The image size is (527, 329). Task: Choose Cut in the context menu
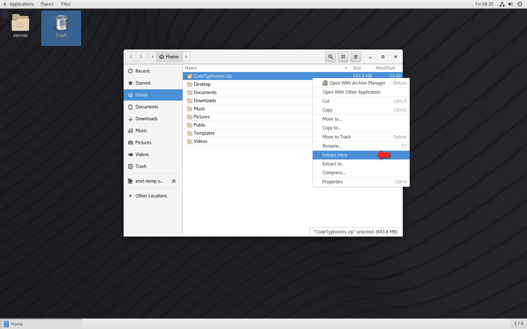tap(361, 101)
